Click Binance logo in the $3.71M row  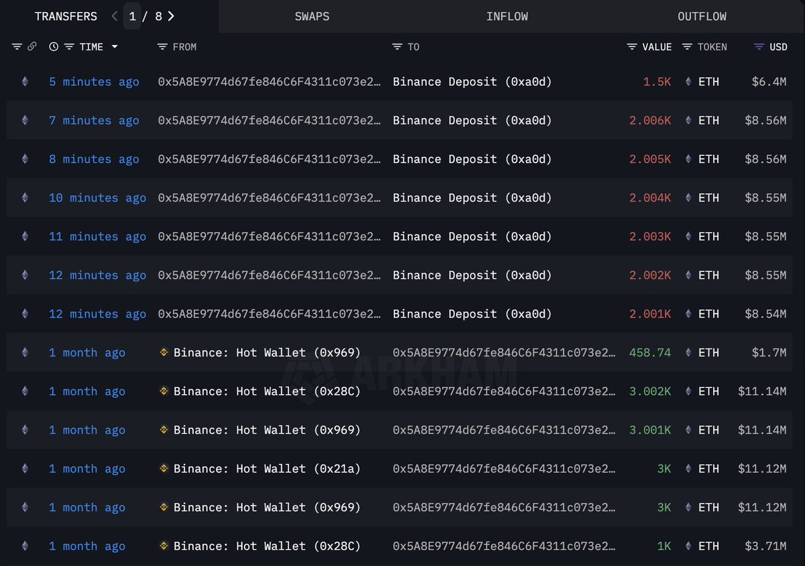pos(164,547)
